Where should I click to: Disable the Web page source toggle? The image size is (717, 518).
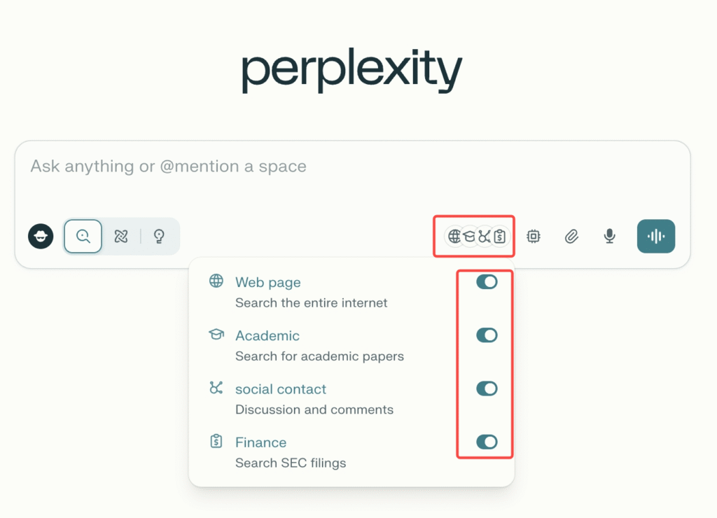[x=487, y=282]
